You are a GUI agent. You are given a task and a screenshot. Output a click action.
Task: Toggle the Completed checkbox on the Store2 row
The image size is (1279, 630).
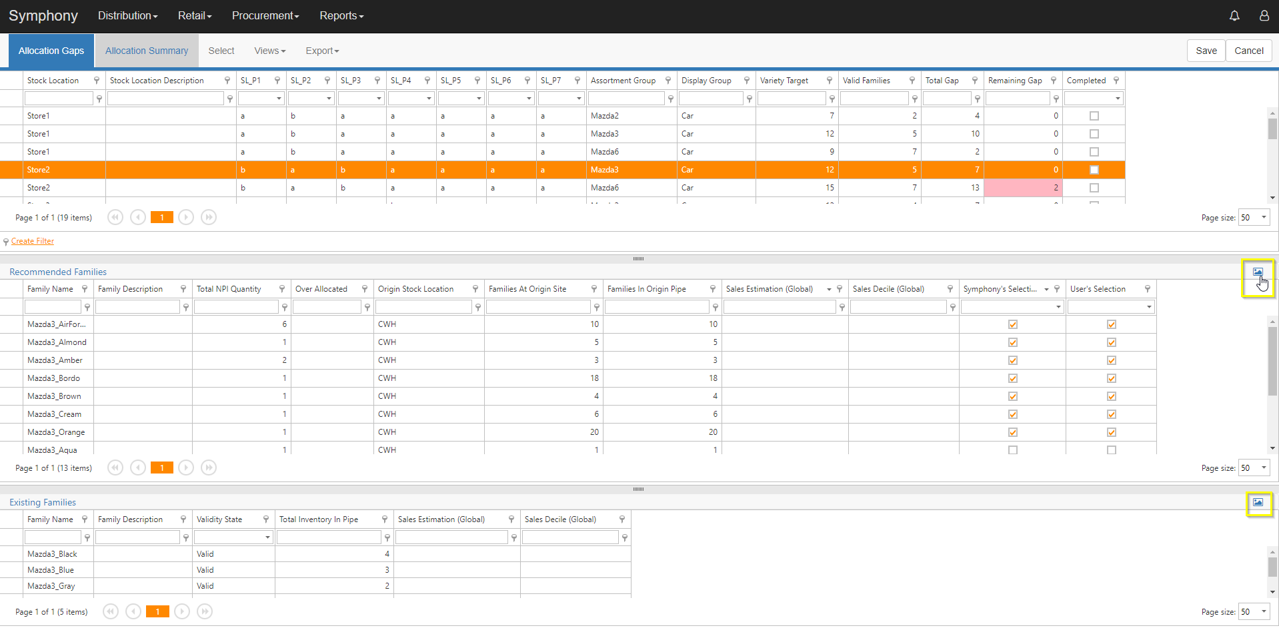coord(1094,169)
